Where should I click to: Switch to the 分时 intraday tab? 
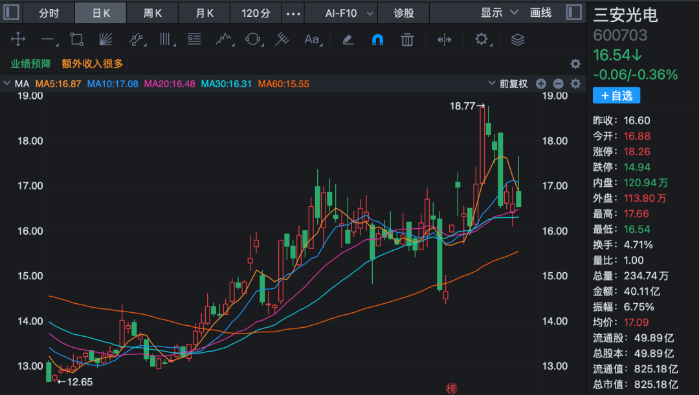point(49,13)
